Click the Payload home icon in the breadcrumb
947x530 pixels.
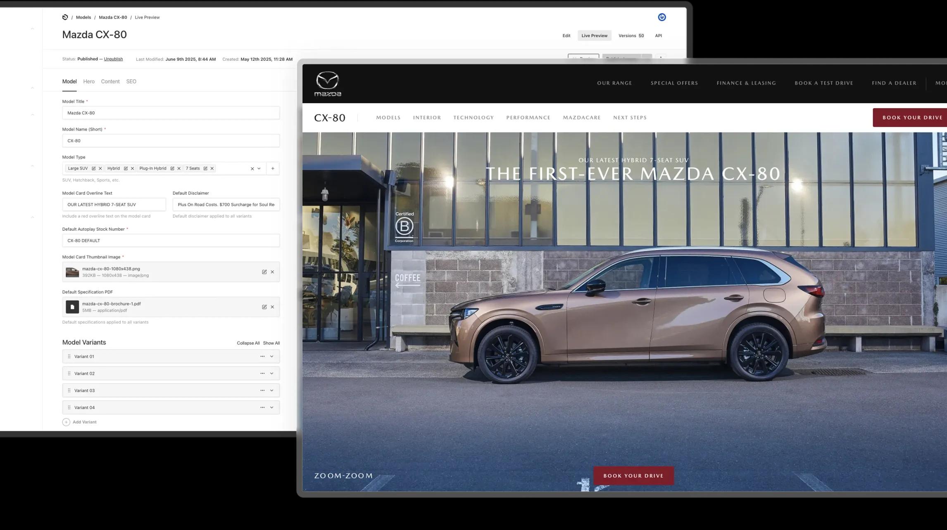point(65,17)
